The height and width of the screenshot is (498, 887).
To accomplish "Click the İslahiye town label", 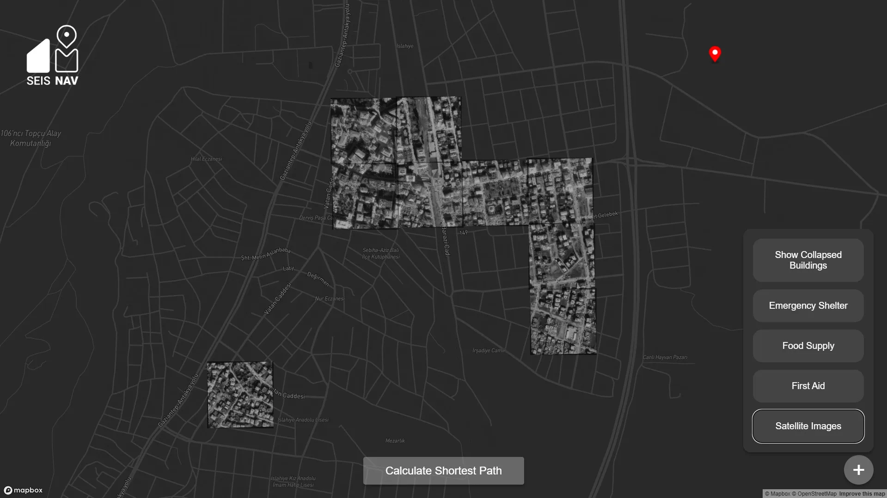I will 404,46.
